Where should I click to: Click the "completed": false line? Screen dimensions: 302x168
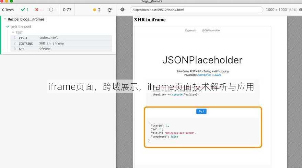pyautogui.click(x=164, y=137)
